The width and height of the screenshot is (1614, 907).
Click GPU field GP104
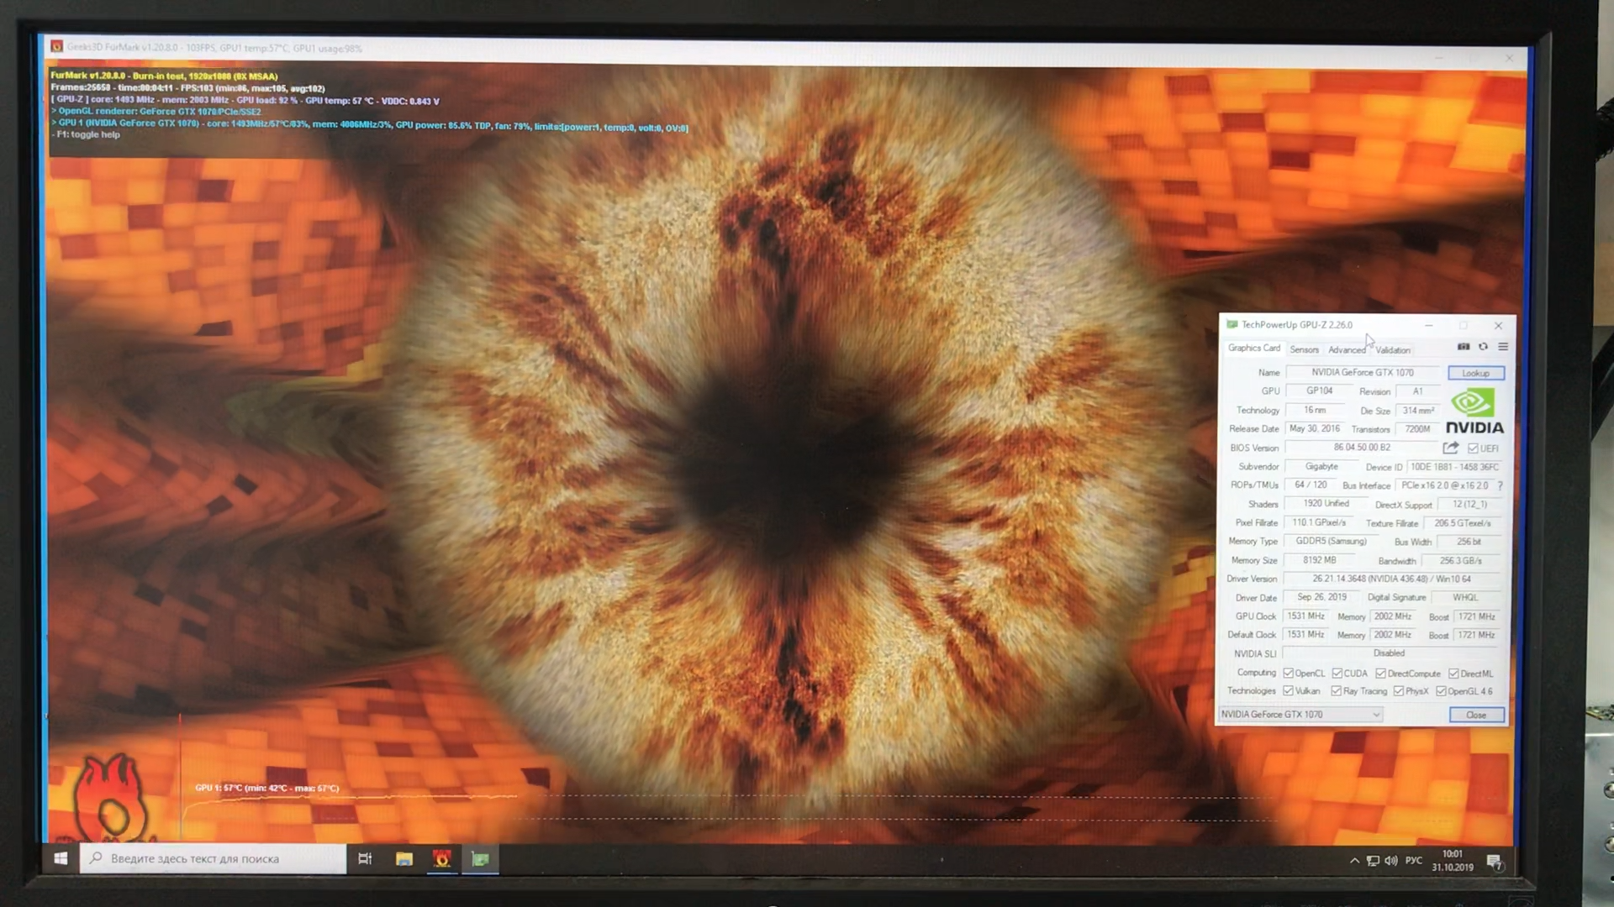[x=1319, y=391]
